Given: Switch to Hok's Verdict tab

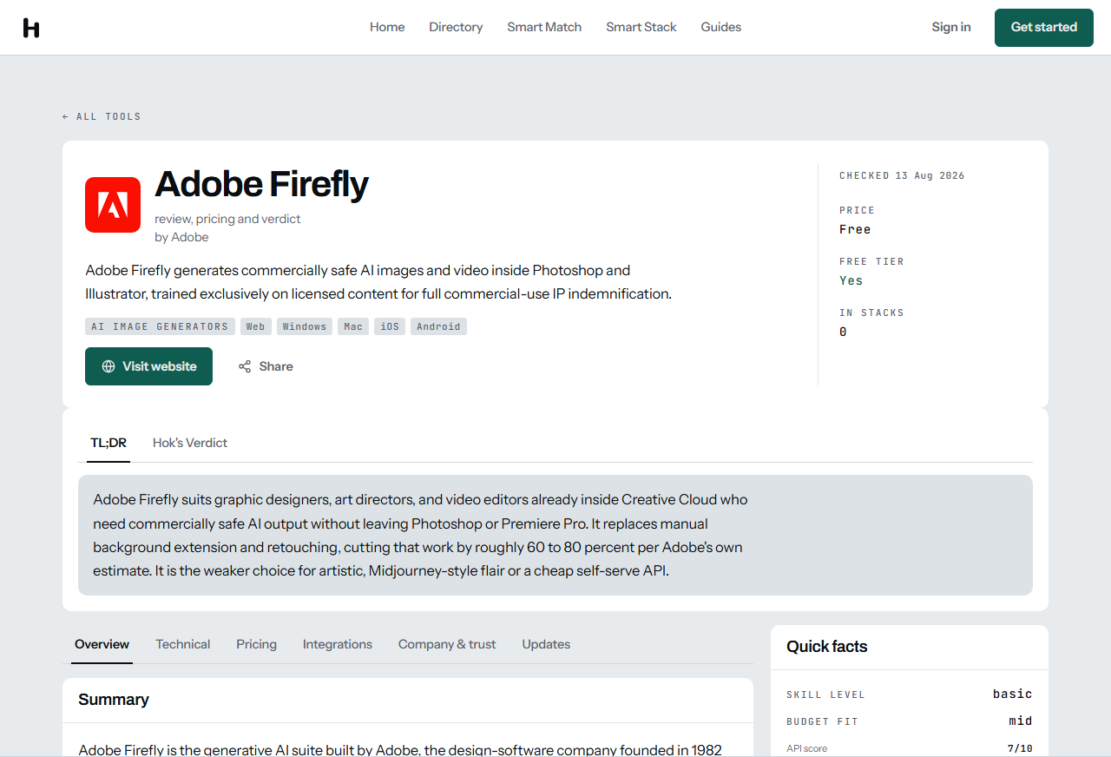Looking at the screenshot, I should point(190,443).
